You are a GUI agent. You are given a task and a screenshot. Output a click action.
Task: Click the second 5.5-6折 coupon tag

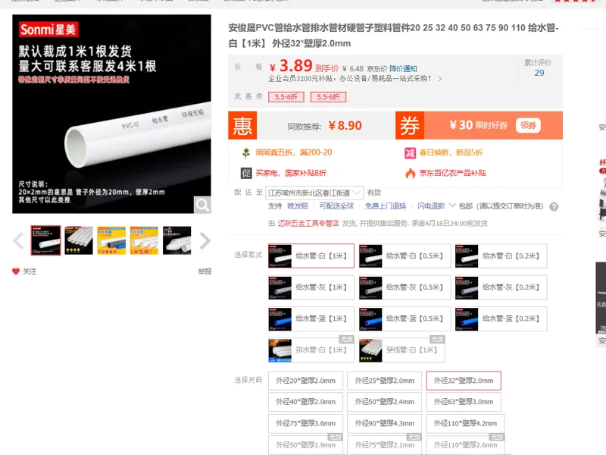[x=328, y=97]
